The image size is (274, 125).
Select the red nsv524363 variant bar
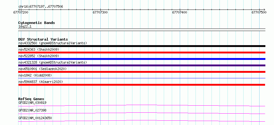(142, 53)
